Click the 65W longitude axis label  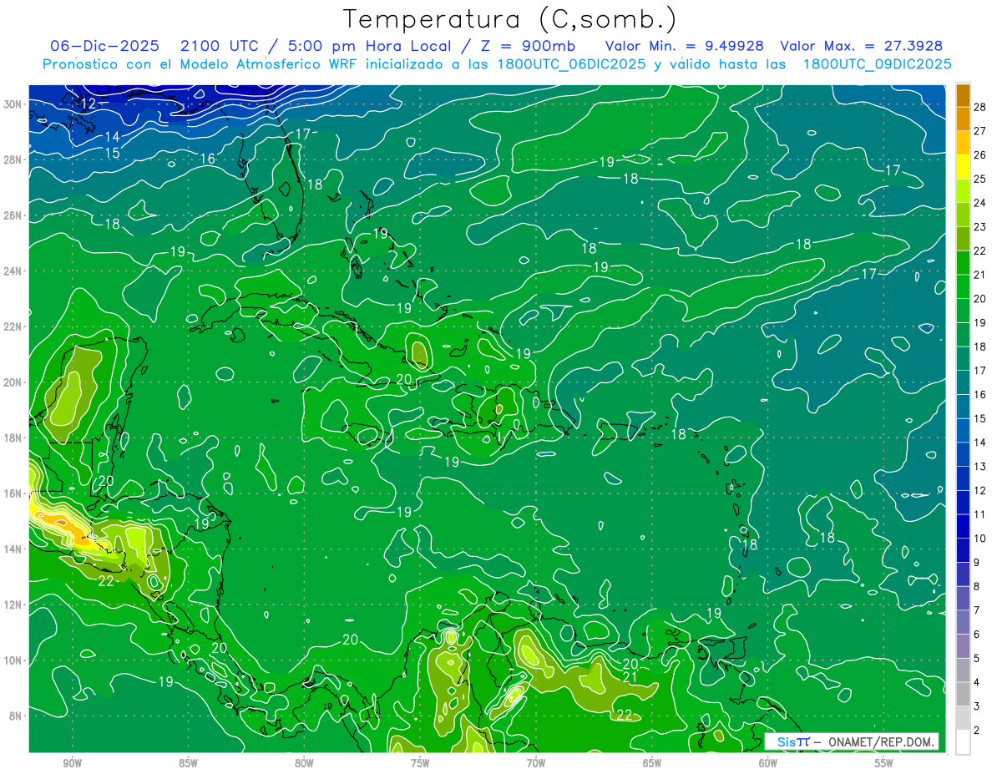652,763
